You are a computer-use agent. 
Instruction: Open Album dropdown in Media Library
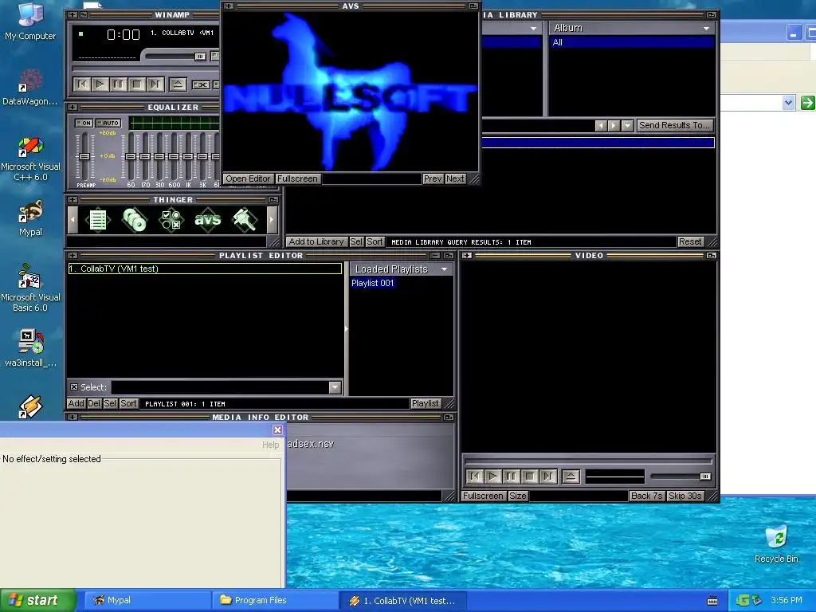706,28
